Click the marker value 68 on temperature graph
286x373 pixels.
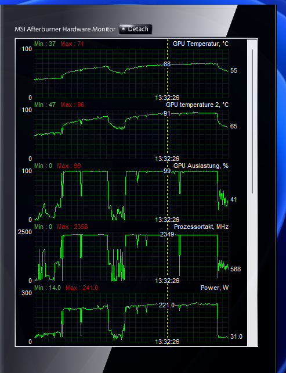[166, 64]
